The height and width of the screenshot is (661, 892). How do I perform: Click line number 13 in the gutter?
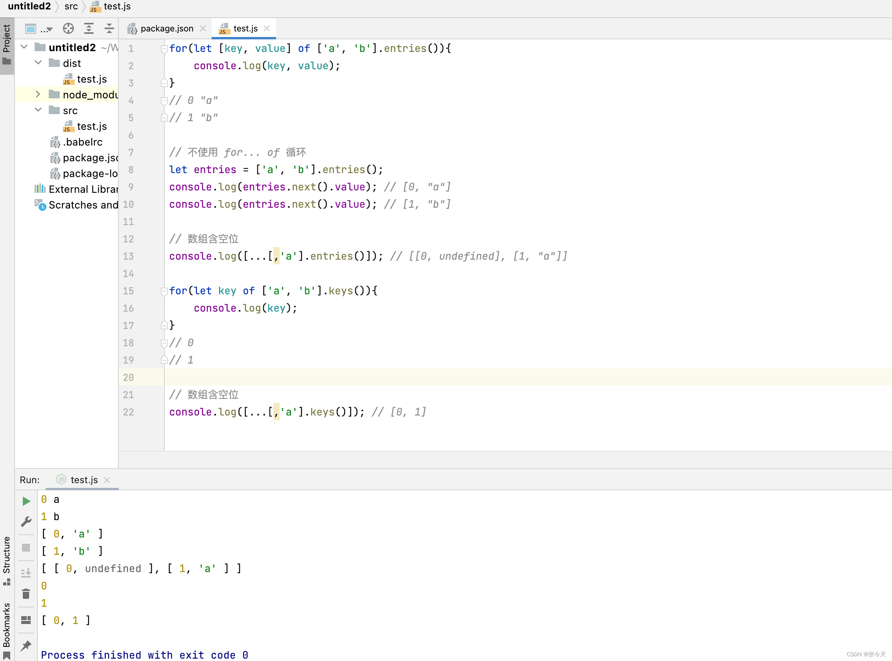128,256
